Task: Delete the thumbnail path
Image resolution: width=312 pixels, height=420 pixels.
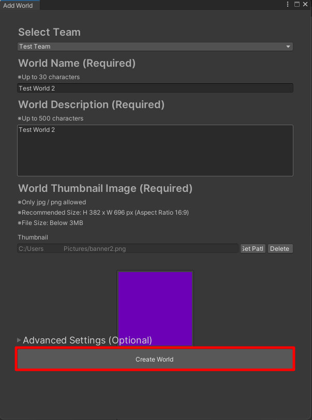Action: 280,249
